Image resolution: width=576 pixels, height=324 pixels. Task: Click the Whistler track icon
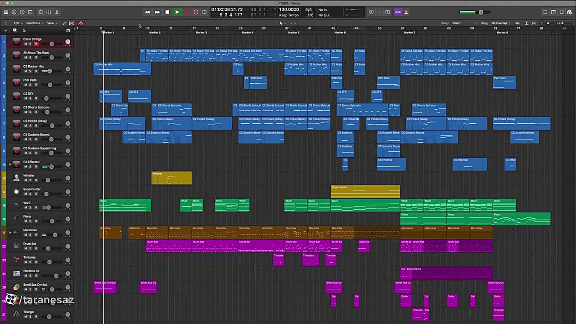(x=16, y=178)
